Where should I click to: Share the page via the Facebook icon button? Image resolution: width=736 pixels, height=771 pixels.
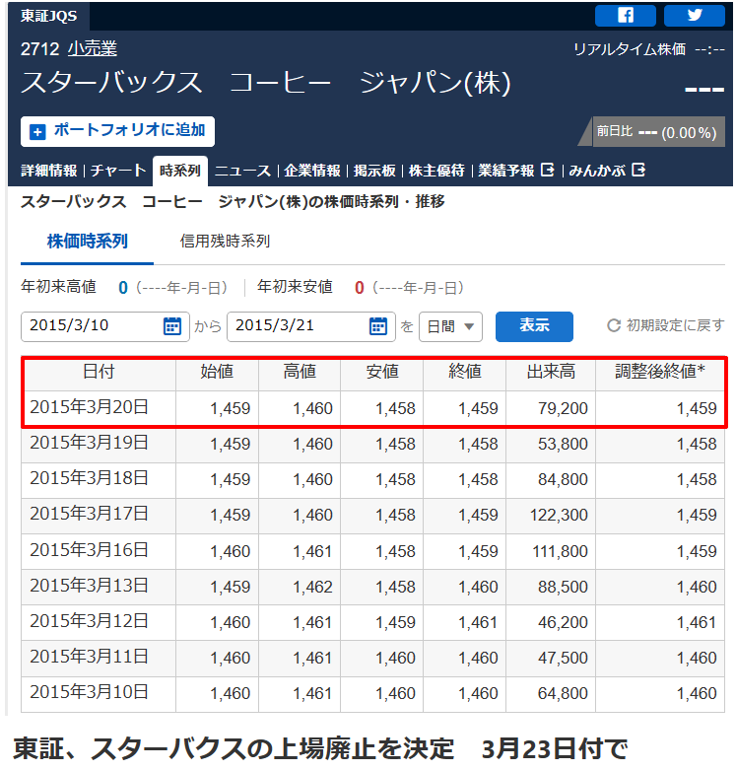tap(625, 15)
